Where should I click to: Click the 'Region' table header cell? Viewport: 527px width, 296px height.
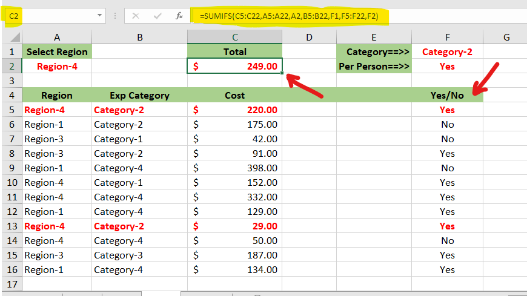[57, 95]
